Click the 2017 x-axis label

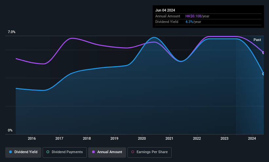coord(59,138)
